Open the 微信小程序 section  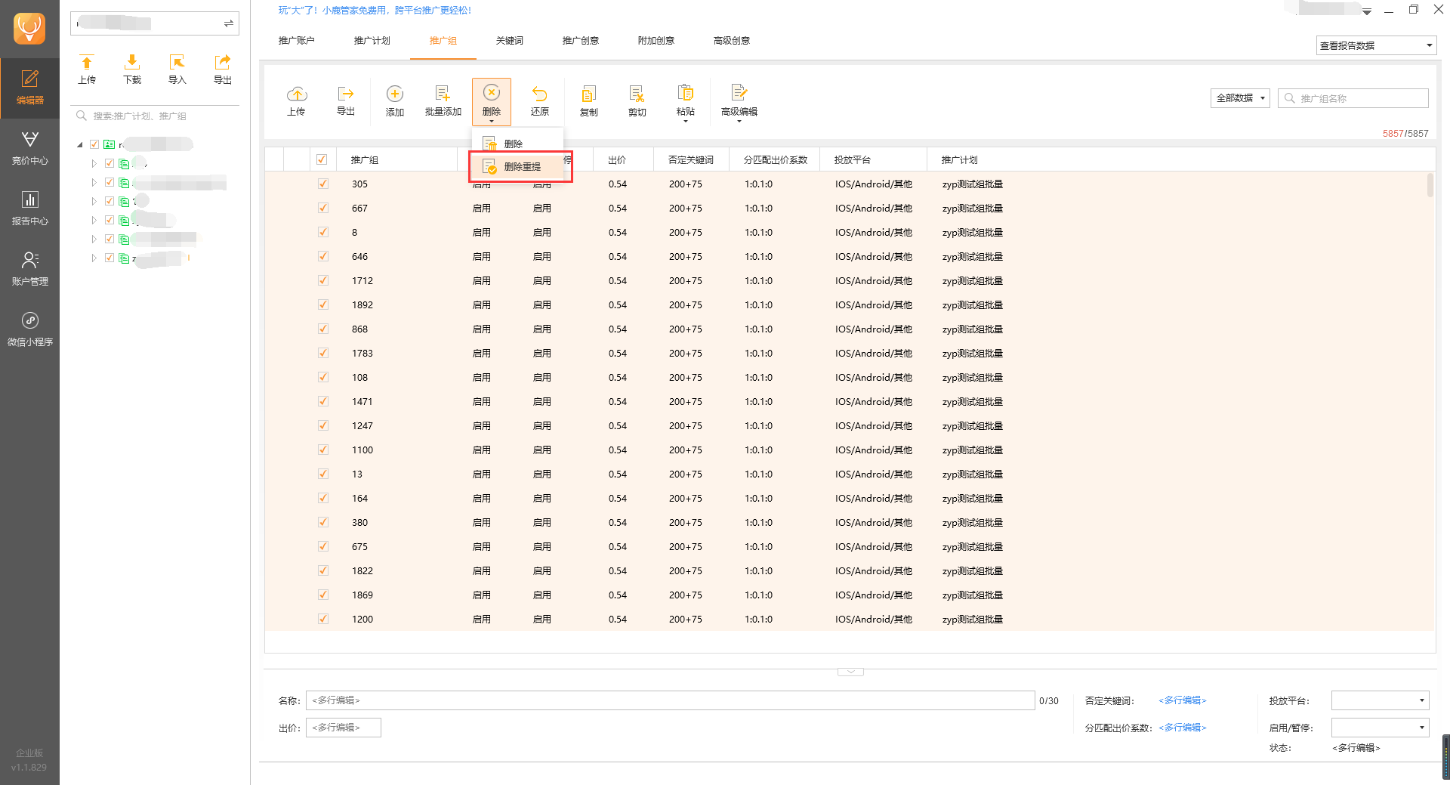[29, 329]
